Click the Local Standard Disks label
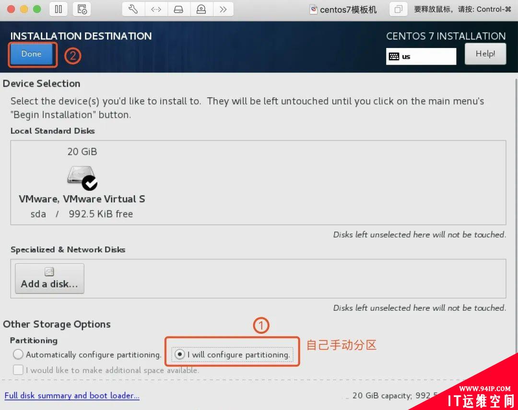This screenshot has height=410, width=518. (53, 131)
